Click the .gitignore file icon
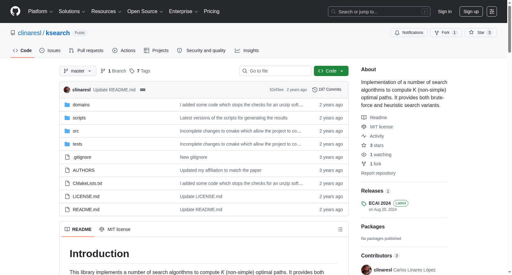 pyautogui.click(x=67, y=157)
